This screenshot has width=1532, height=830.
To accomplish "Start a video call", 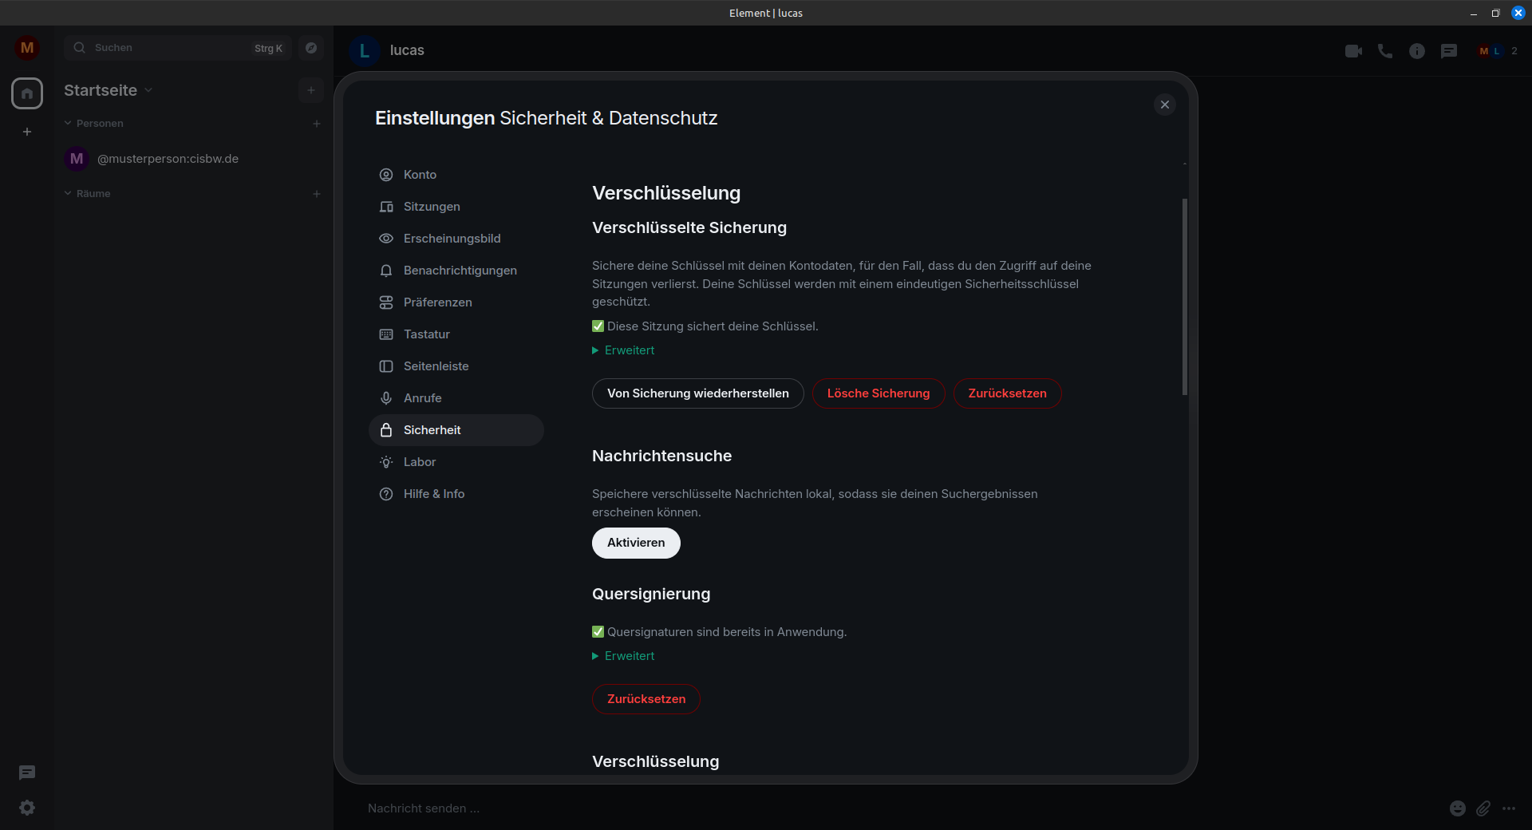I will [x=1352, y=50].
